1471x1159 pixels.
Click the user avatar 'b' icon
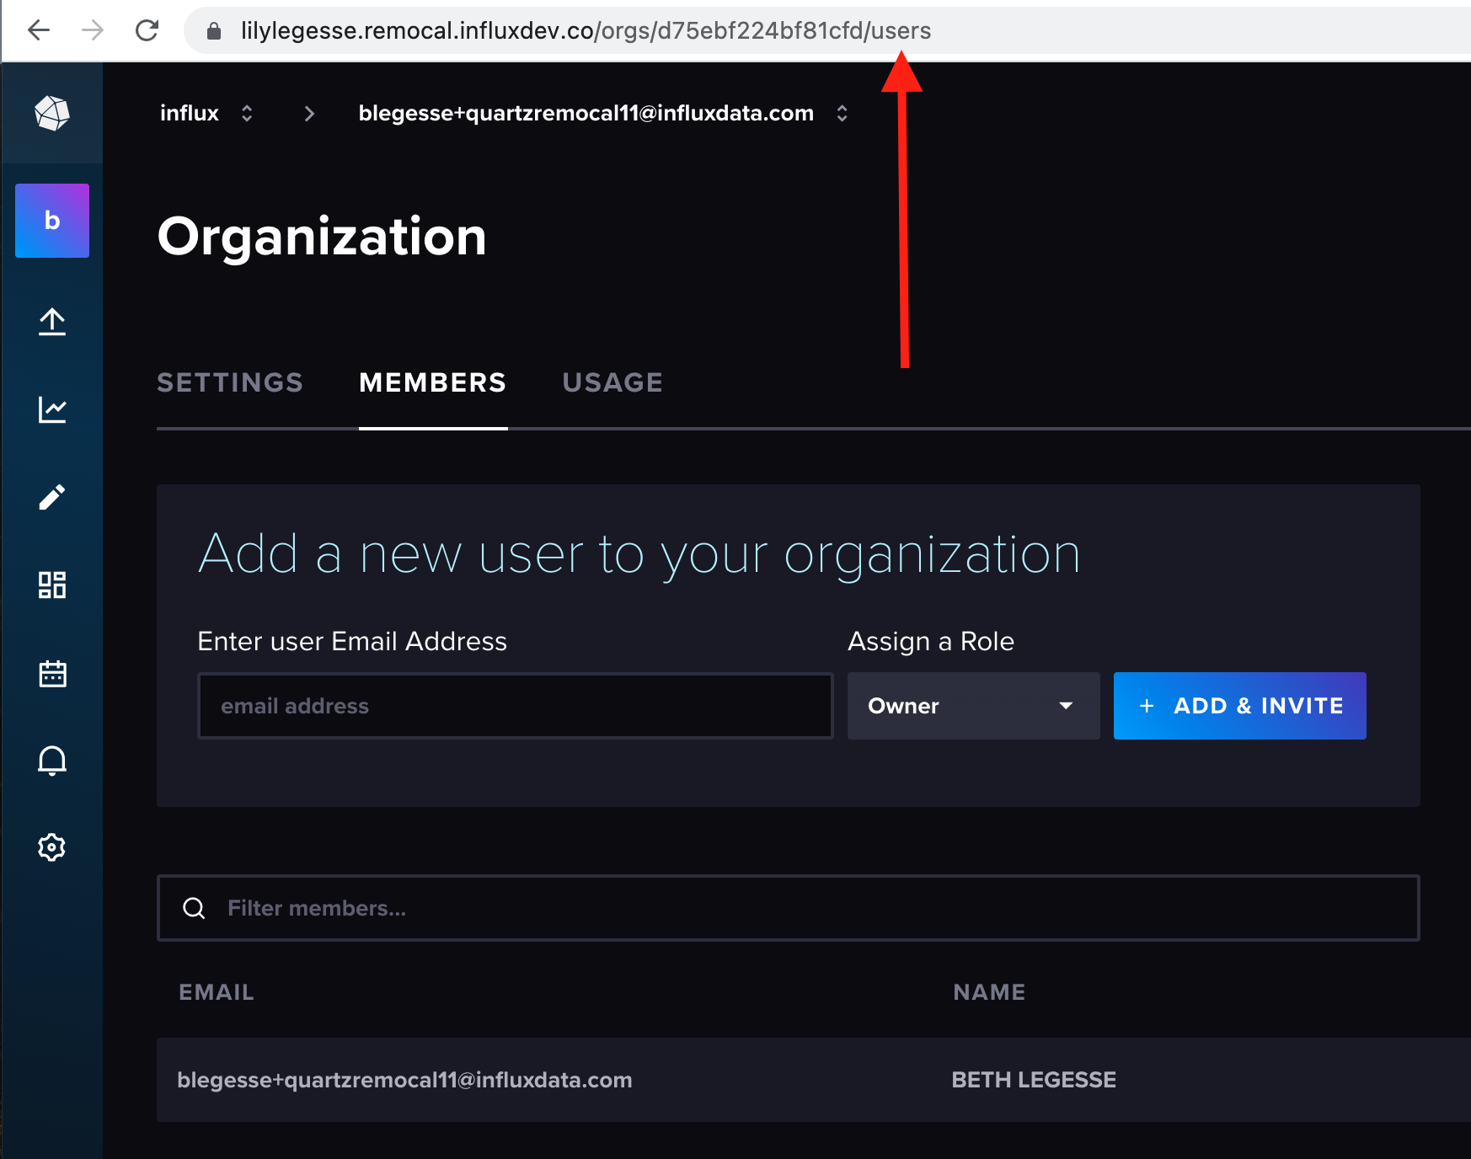click(51, 220)
